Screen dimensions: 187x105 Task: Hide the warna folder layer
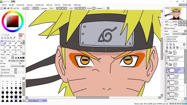click(166, 63)
